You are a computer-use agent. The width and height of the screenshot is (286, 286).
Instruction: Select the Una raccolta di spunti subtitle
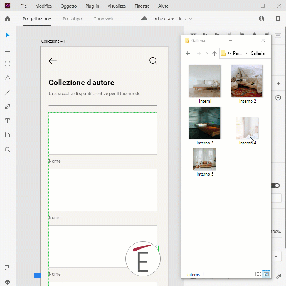tap(94, 94)
